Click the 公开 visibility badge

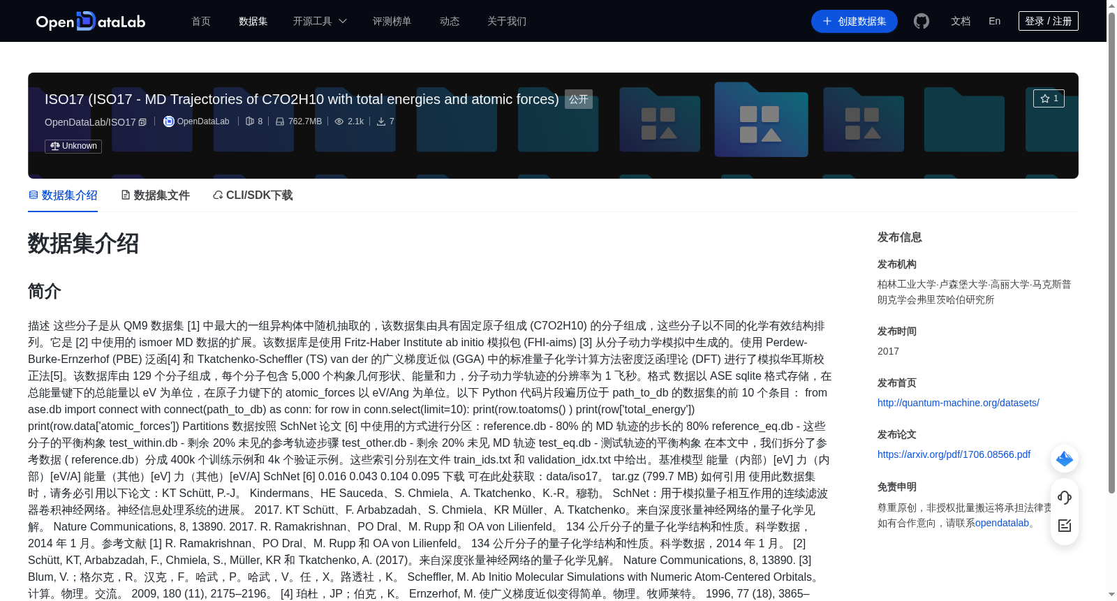(x=579, y=99)
